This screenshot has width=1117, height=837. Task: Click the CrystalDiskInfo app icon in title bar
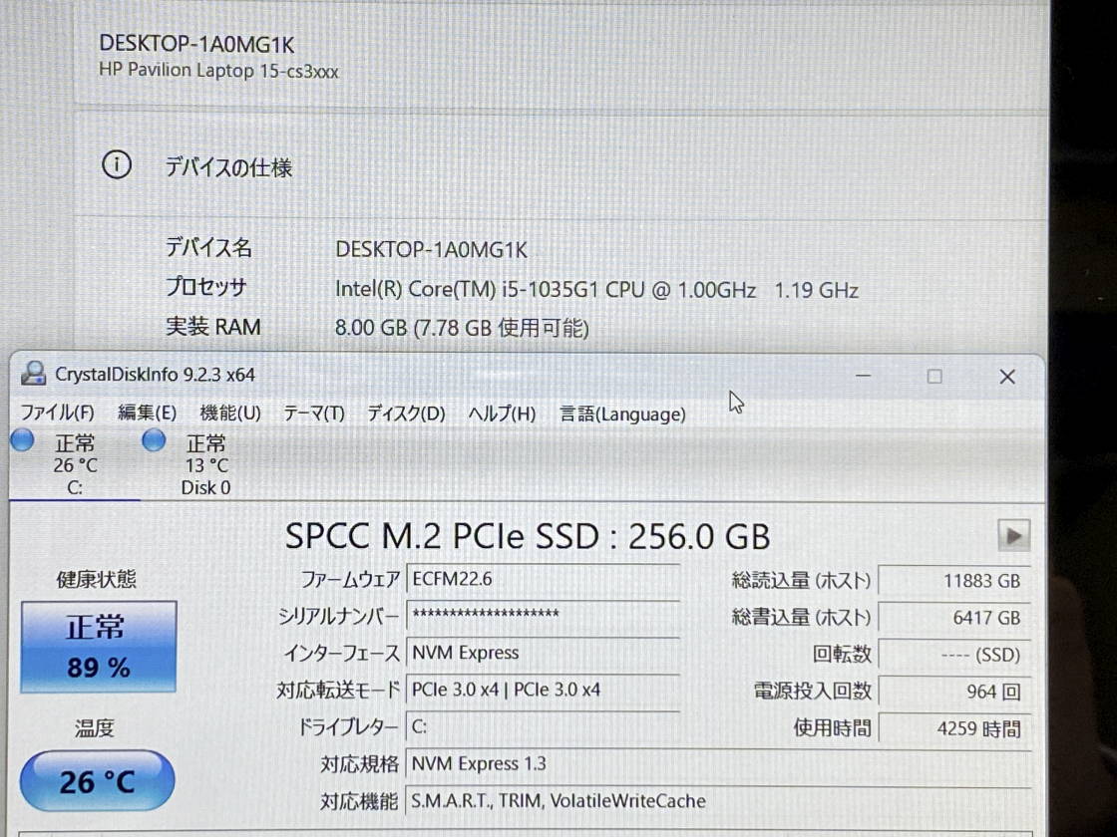33,373
